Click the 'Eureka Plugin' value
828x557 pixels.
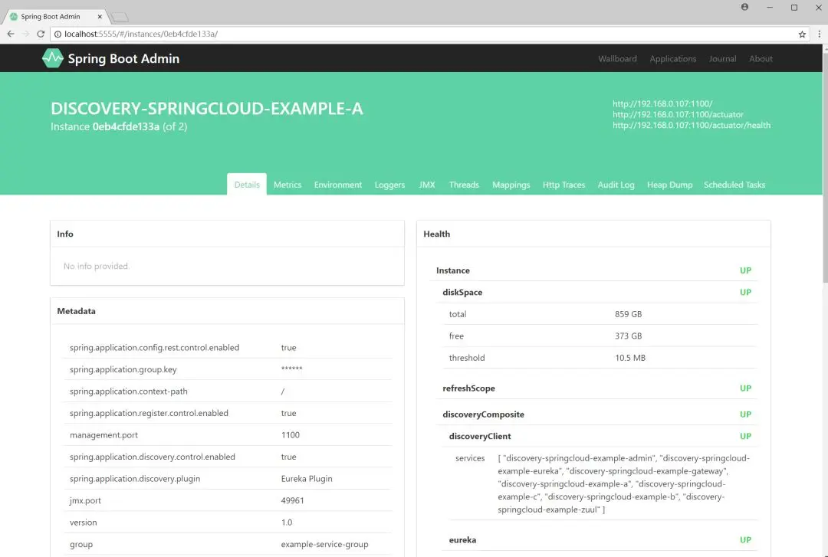pos(306,478)
